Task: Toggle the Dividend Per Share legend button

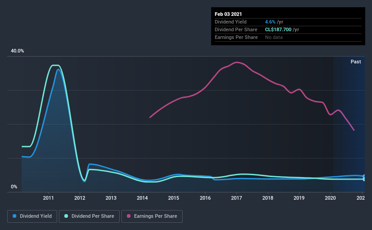Action: click(x=89, y=216)
